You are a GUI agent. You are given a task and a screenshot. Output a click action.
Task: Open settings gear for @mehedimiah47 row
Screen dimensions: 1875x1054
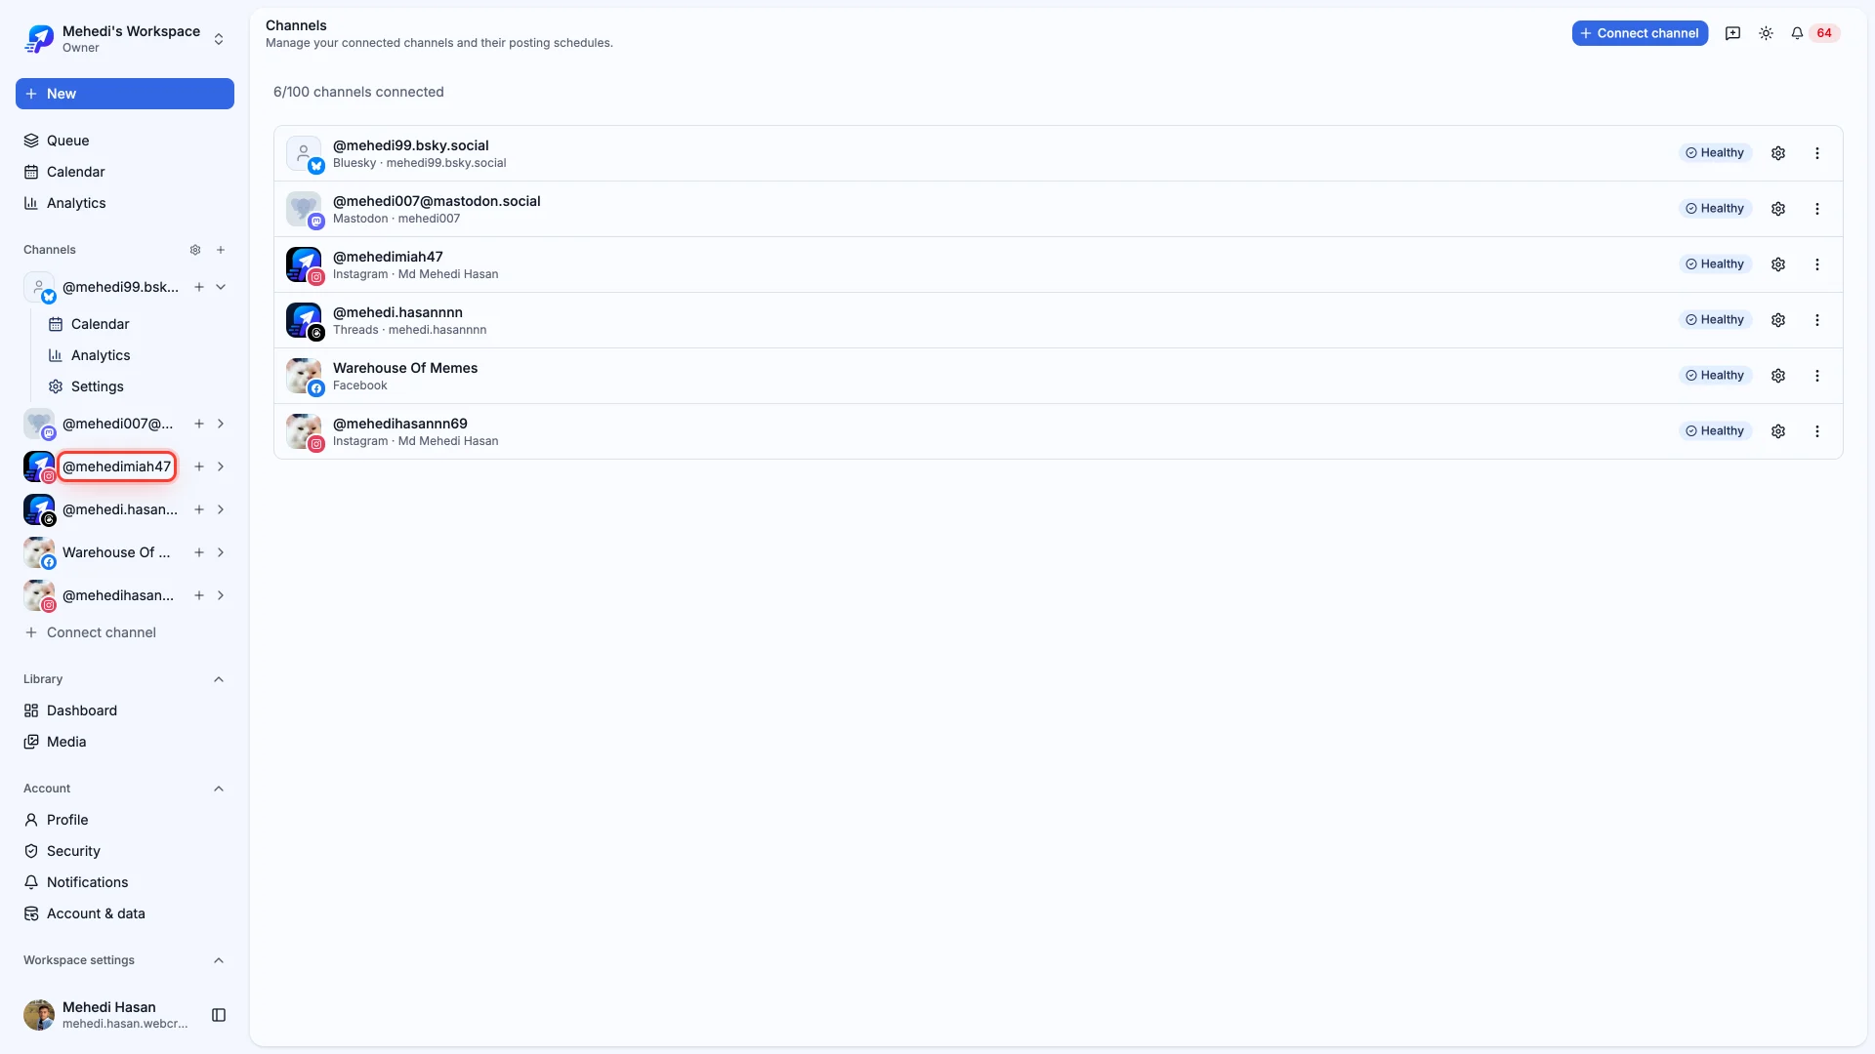1778,264
